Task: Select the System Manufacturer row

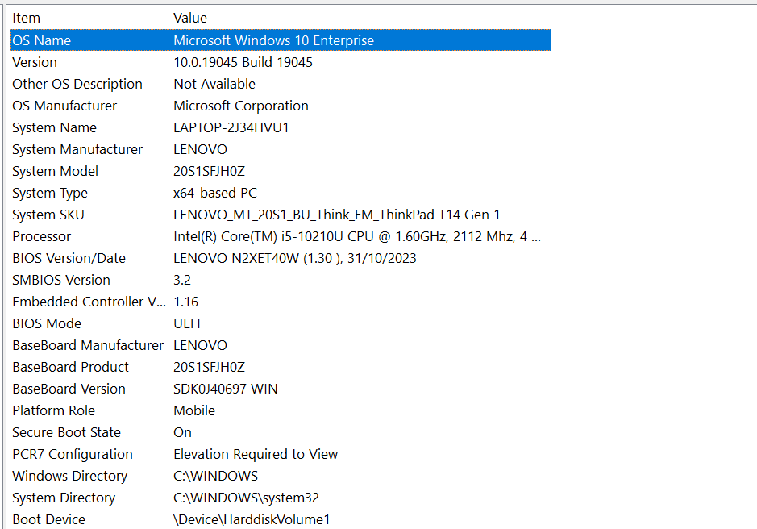Action: (281, 149)
